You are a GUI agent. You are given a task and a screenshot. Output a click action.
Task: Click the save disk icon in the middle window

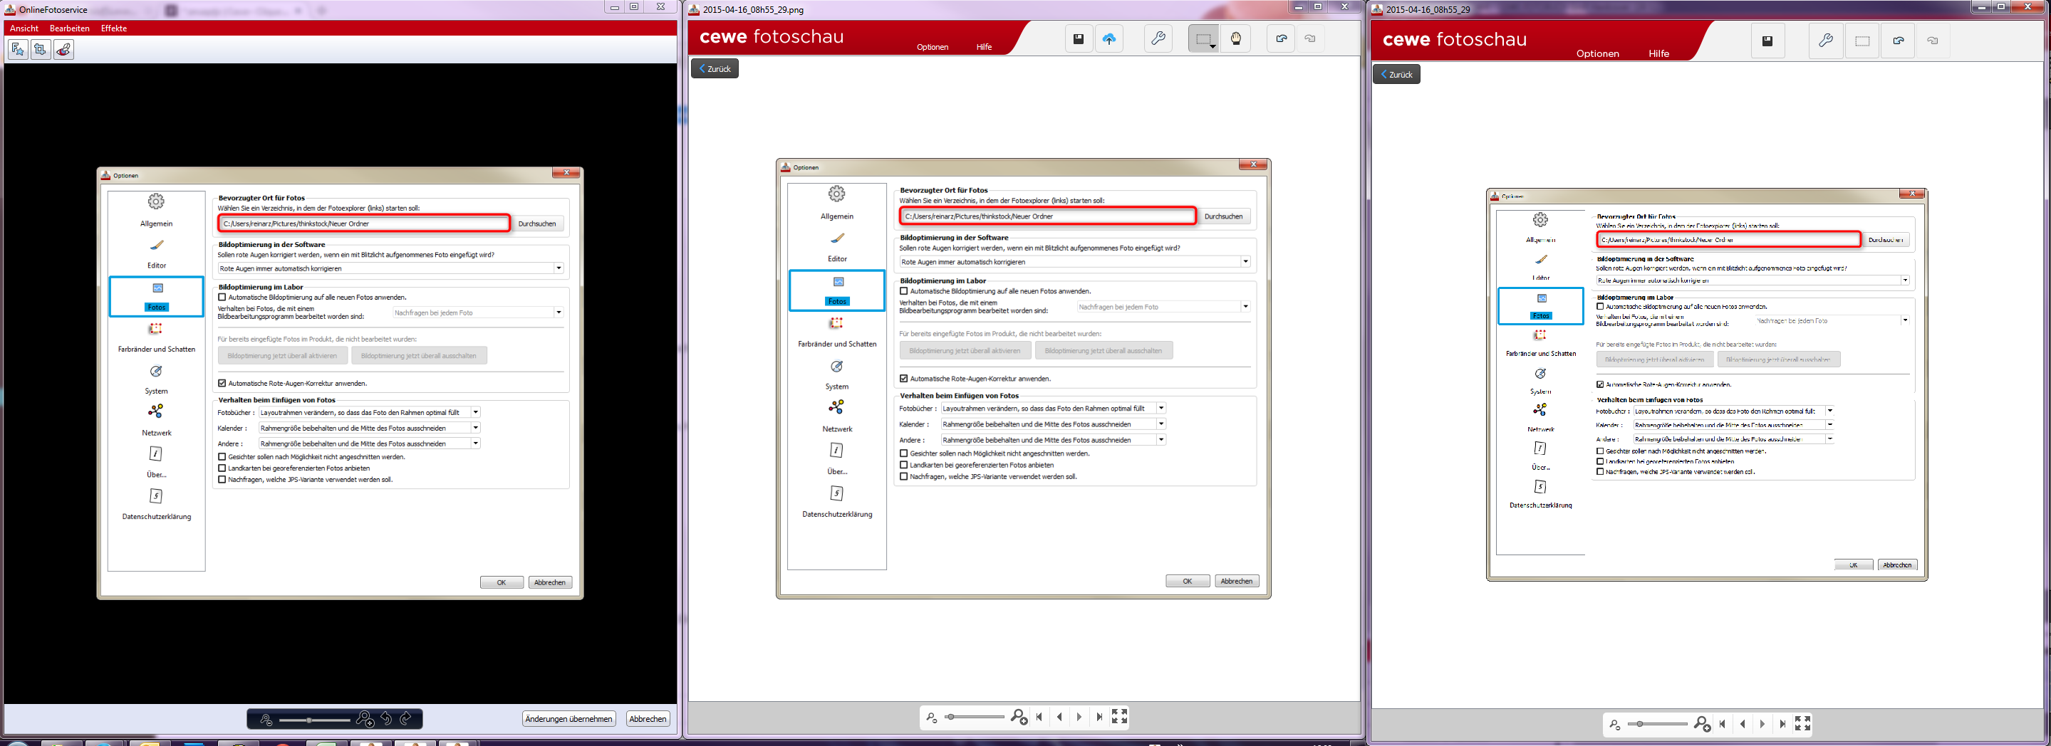point(1078,39)
